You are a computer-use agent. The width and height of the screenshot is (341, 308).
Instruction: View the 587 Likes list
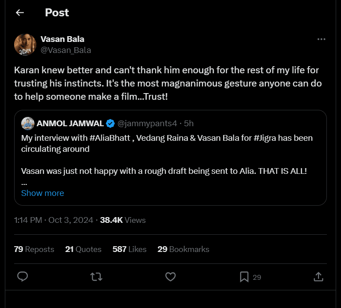click(129, 249)
